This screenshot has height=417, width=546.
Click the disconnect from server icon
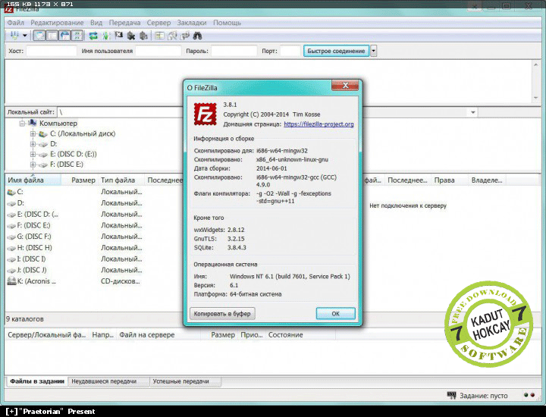pyautogui.click(x=131, y=36)
